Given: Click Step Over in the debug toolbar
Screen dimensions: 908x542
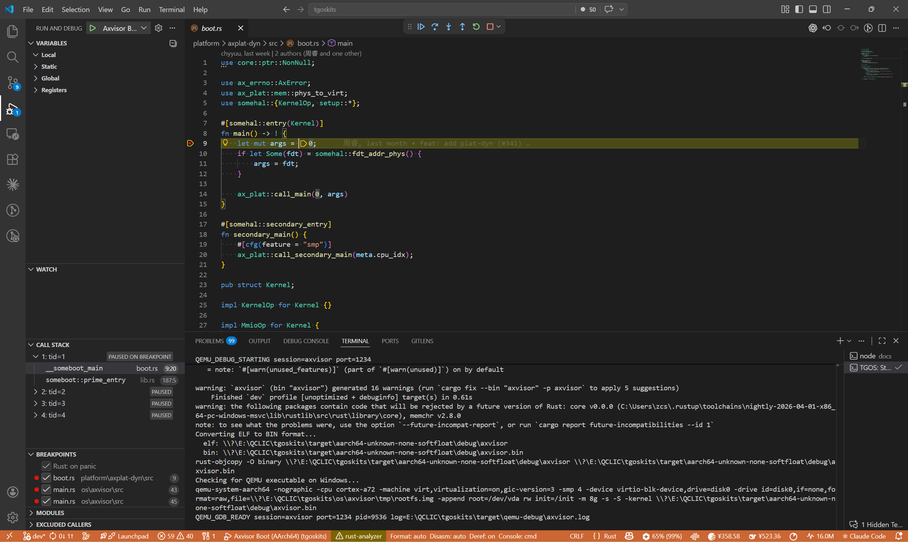Looking at the screenshot, I should pyautogui.click(x=435, y=27).
